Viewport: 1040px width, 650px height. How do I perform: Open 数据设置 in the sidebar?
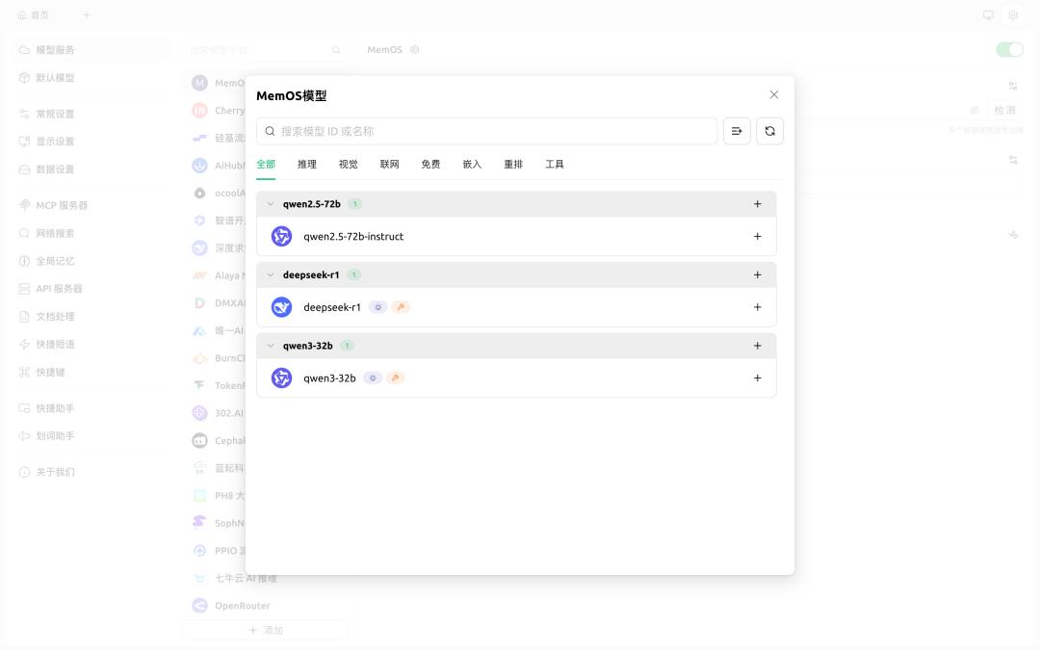point(90,169)
